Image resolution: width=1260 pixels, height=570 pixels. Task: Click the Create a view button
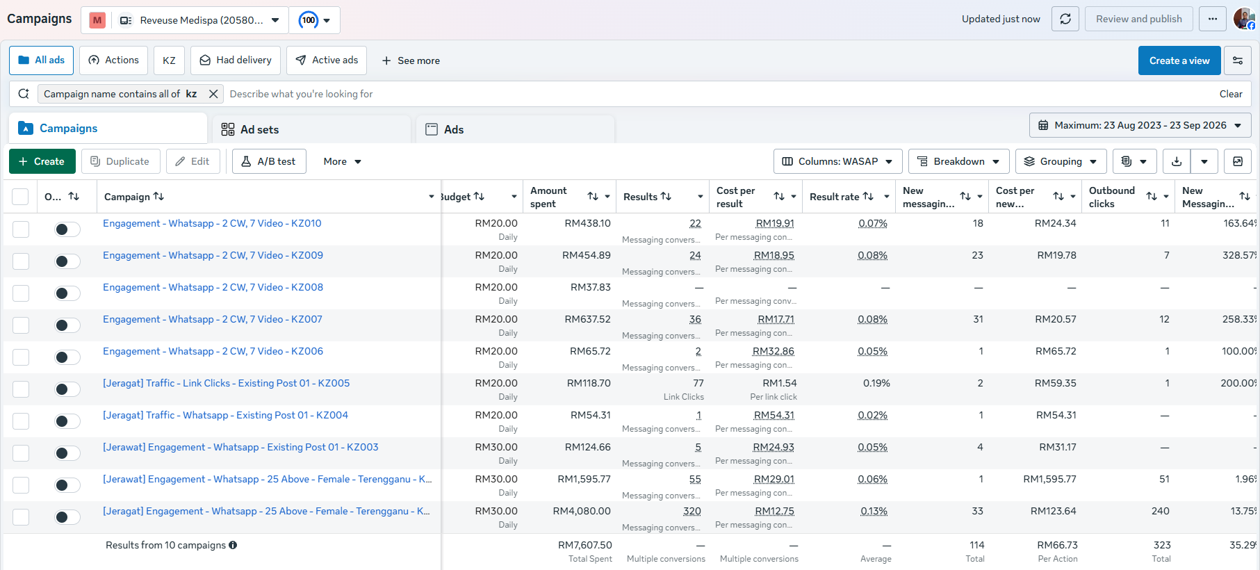pos(1179,60)
